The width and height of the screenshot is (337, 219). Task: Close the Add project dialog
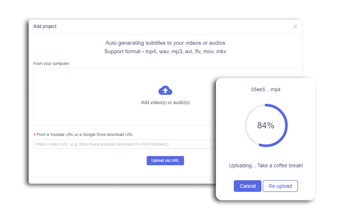[295, 27]
